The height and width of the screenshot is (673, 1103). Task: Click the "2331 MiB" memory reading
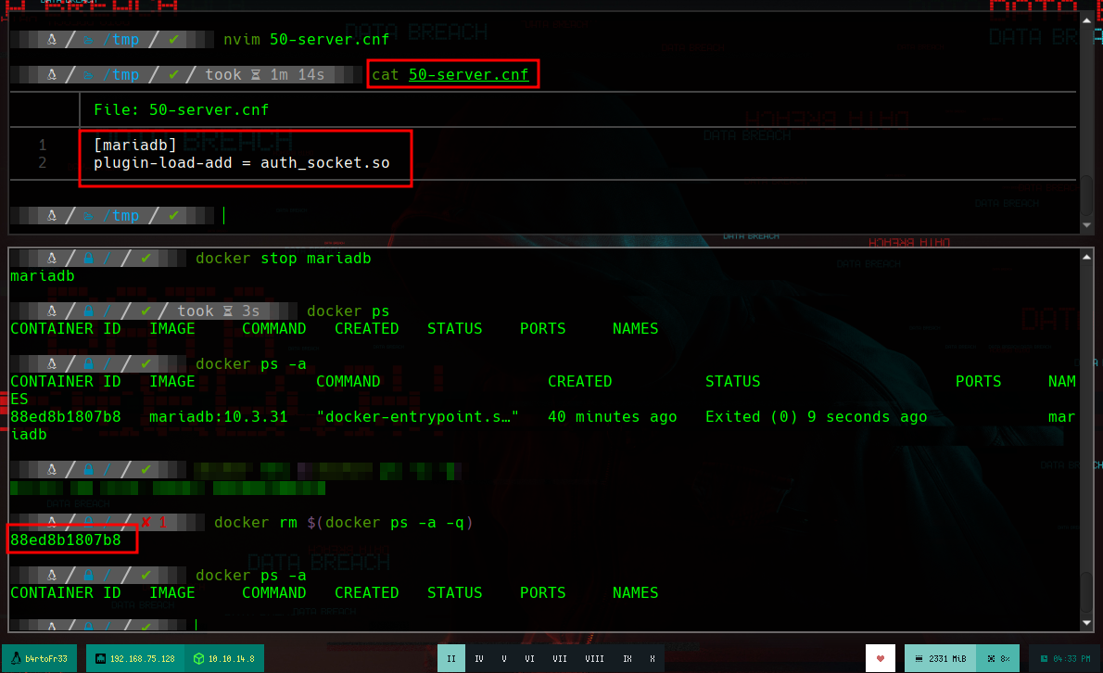tap(947, 659)
